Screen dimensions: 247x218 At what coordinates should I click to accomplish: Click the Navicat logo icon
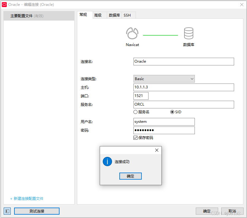tap(132, 33)
